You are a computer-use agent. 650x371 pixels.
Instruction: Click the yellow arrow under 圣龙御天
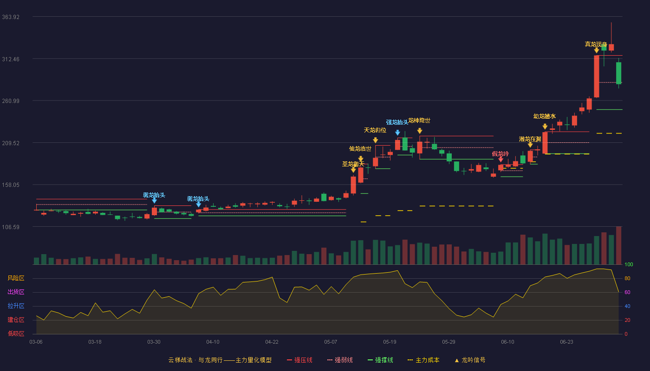[x=353, y=170]
